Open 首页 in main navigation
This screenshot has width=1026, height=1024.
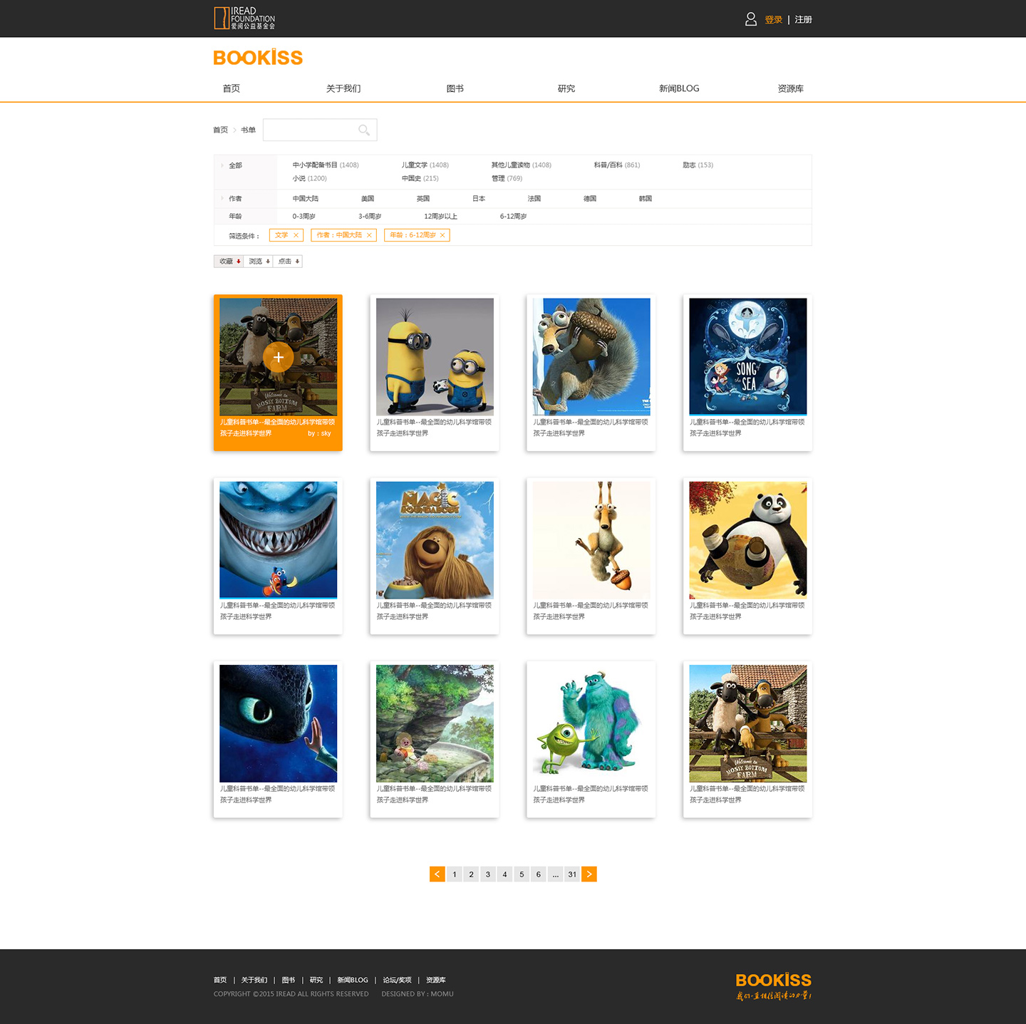pos(232,88)
